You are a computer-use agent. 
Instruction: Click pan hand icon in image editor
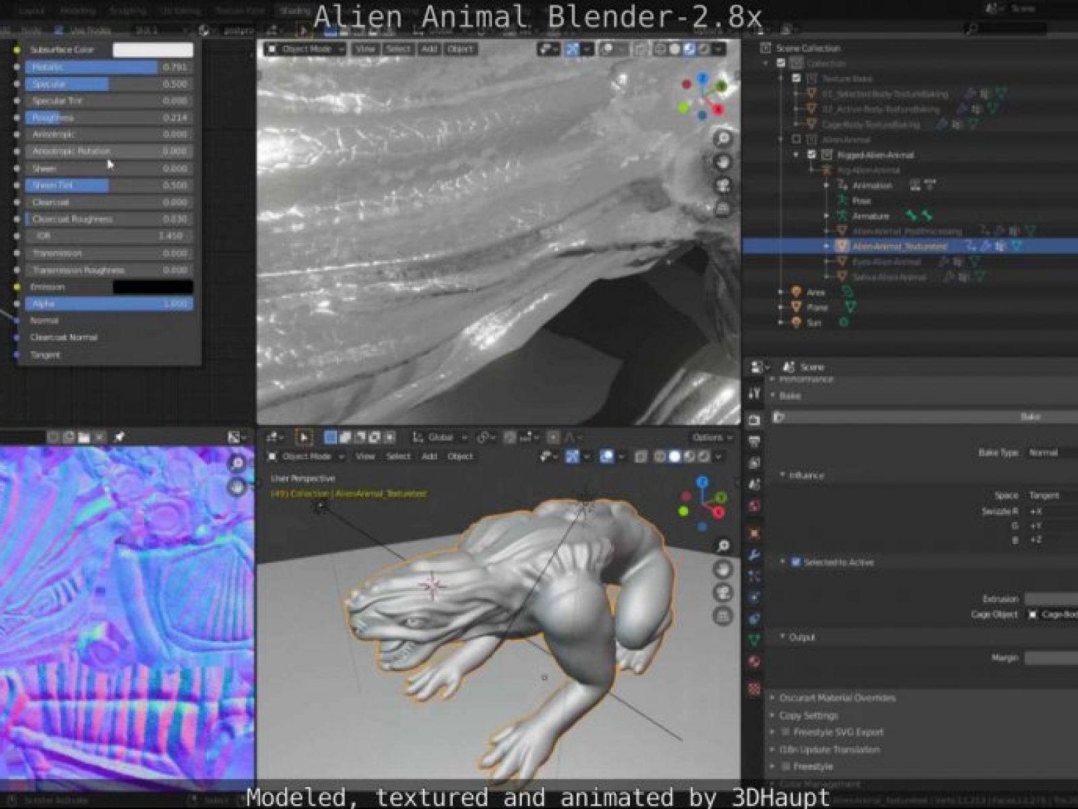236,486
